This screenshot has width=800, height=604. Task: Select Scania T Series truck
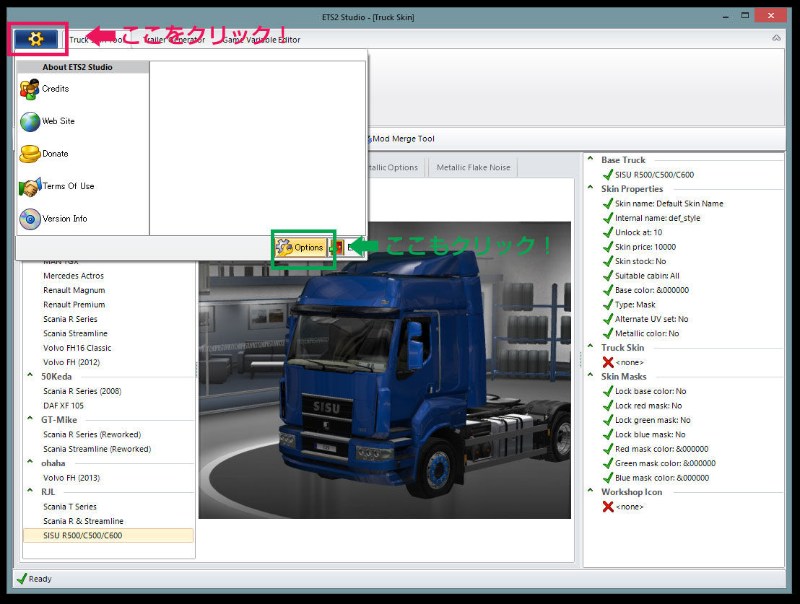[70, 507]
